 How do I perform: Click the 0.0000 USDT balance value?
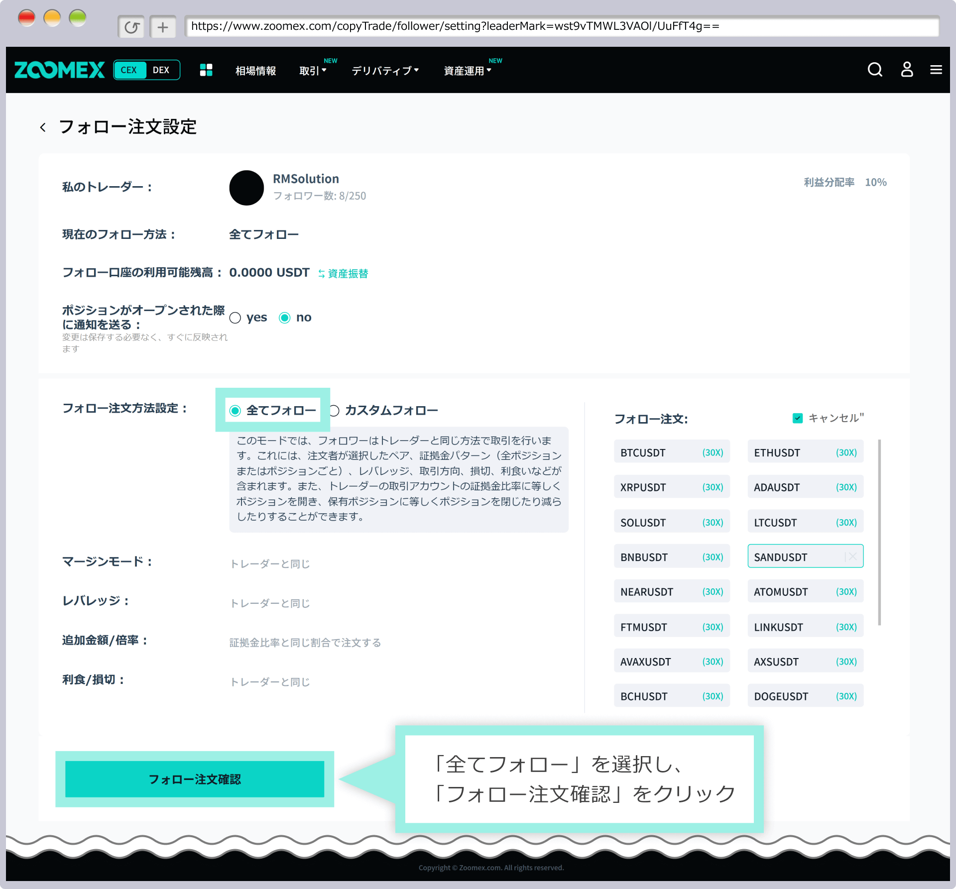269,273
